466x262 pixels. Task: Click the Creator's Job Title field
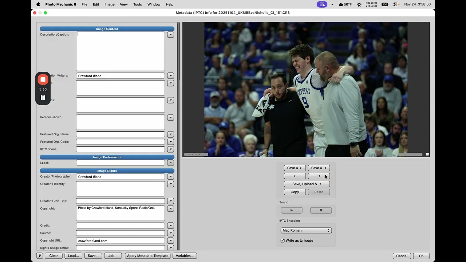point(121,201)
